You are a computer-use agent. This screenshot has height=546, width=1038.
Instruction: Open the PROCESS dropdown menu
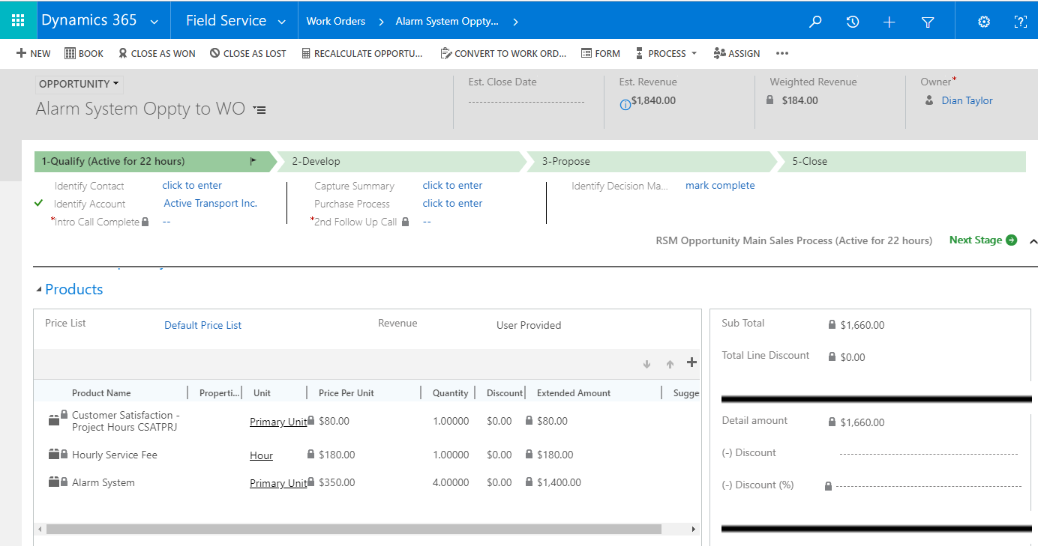(x=667, y=53)
